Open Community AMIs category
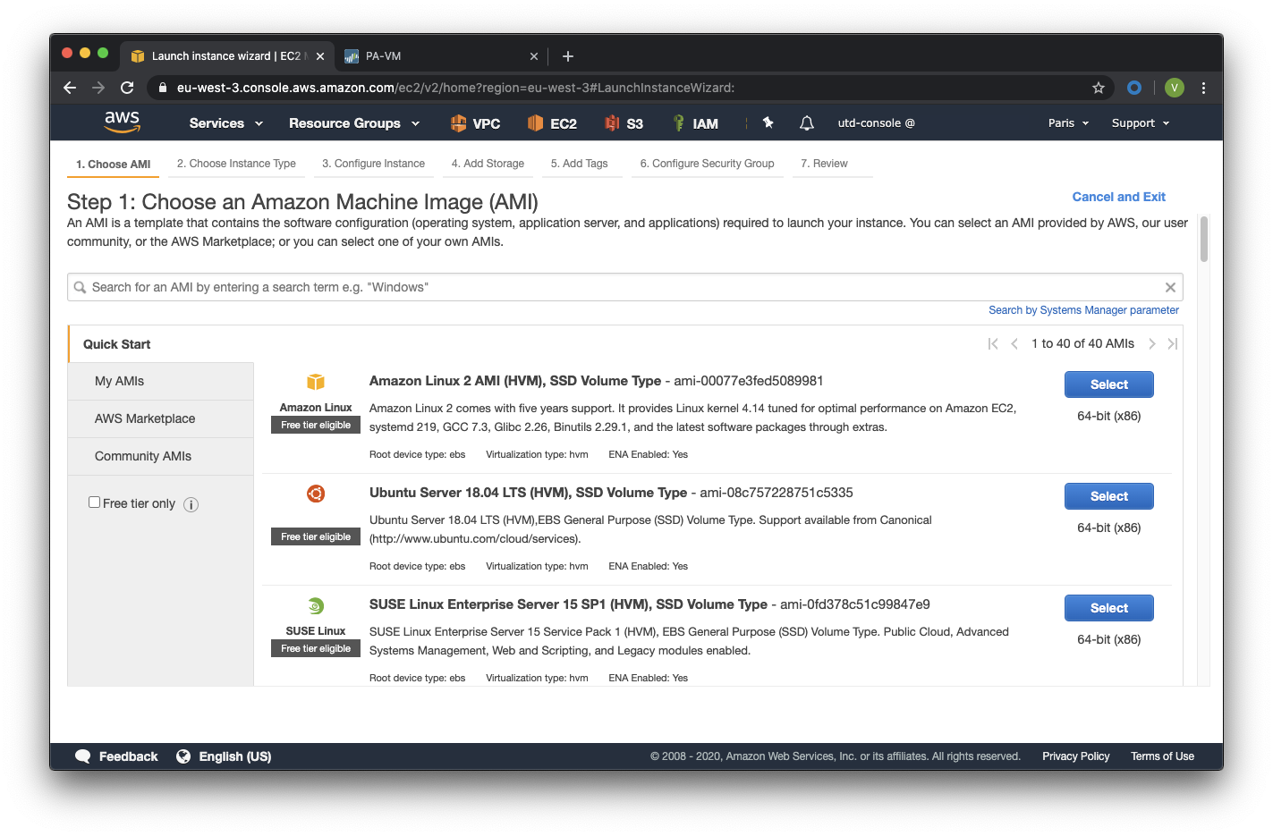This screenshot has width=1273, height=836. (161, 456)
